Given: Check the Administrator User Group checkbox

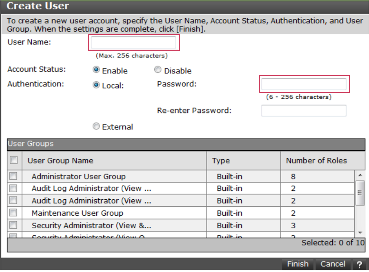Looking at the screenshot, I should tap(13, 176).
